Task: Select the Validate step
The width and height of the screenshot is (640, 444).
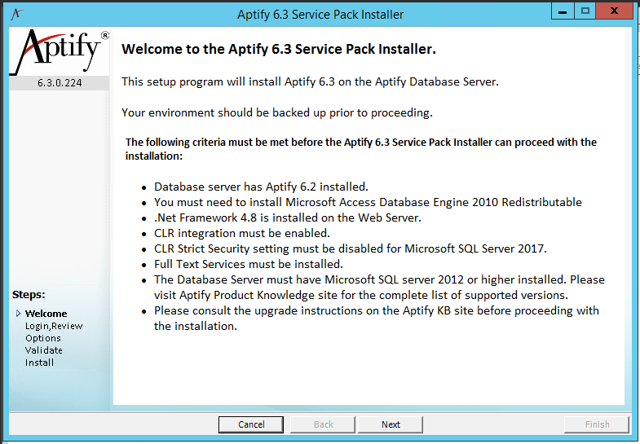Action: (44, 350)
